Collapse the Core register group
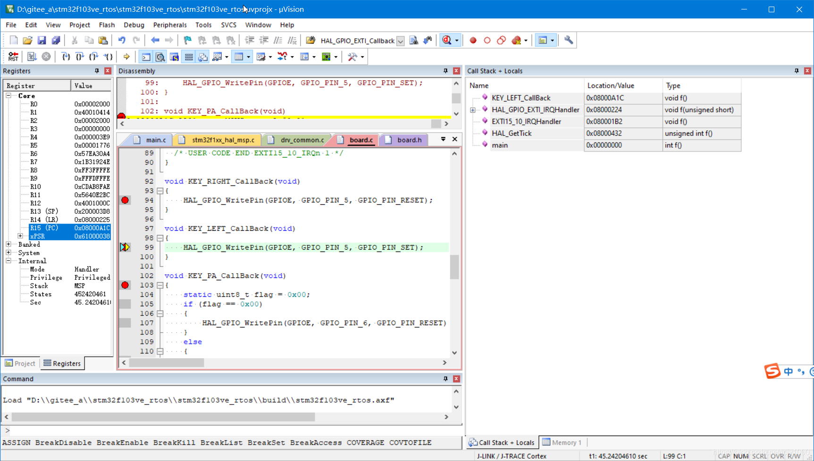Viewport: 814px width, 461px height. coord(8,96)
